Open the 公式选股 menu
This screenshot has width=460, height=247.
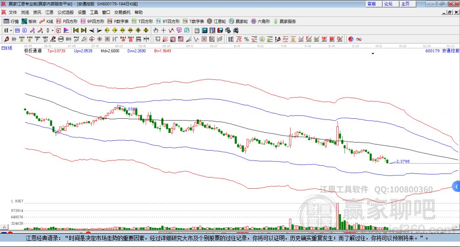[66, 12]
